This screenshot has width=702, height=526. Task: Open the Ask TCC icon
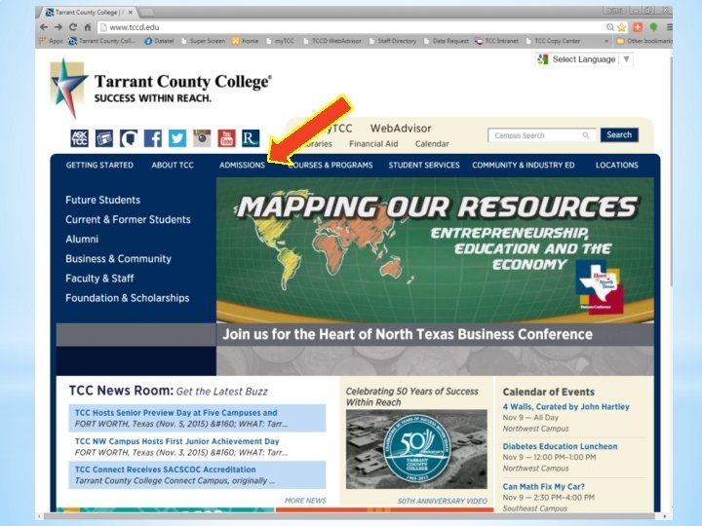(x=79, y=138)
